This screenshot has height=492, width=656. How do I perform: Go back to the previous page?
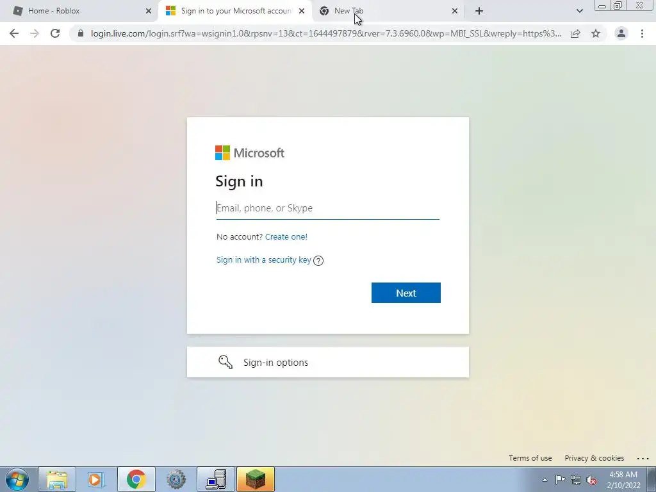(14, 33)
